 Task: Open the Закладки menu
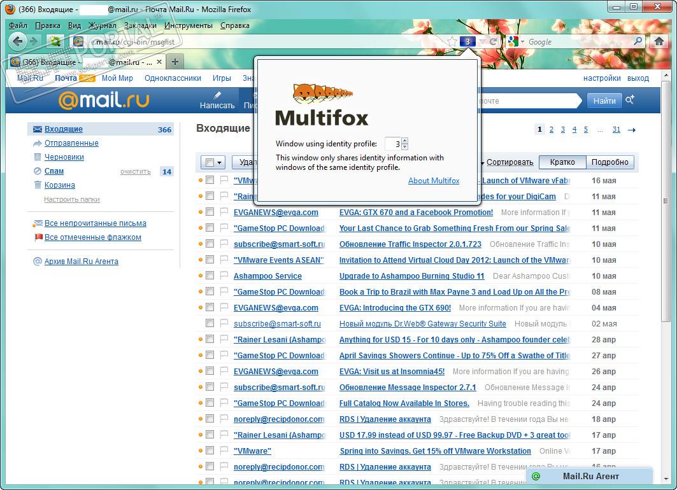[140, 25]
